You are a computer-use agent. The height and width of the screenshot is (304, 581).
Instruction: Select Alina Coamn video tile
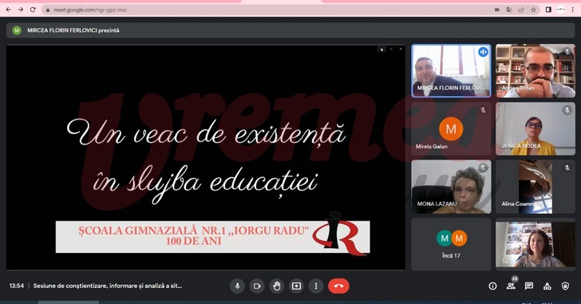pyautogui.click(x=536, y=187)
